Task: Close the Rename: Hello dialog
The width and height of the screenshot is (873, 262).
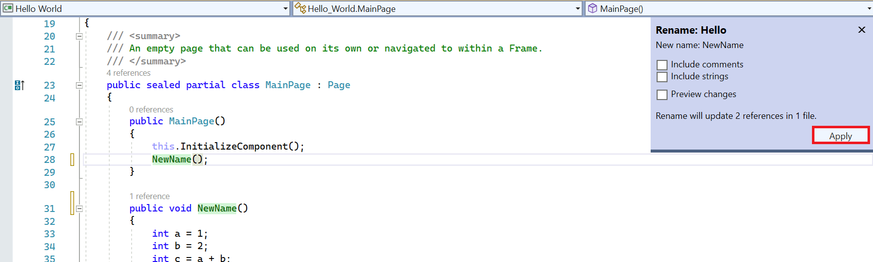Action: tap(862, 30)
